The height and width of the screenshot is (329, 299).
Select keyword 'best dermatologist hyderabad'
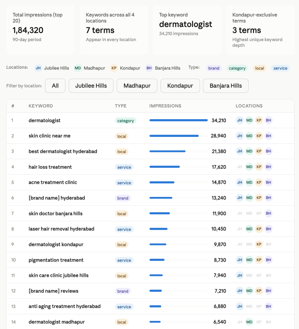click(x=63, y=151)
